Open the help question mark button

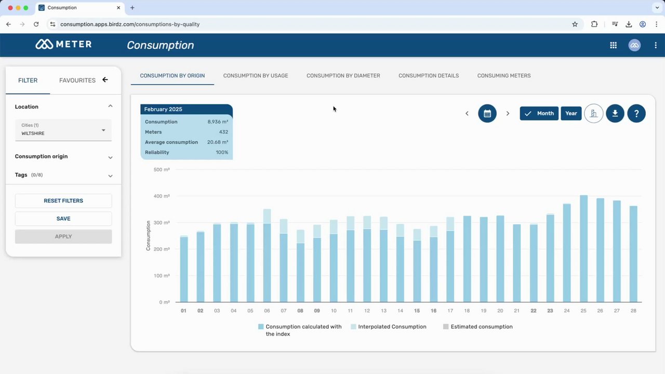tap(636, 113)
